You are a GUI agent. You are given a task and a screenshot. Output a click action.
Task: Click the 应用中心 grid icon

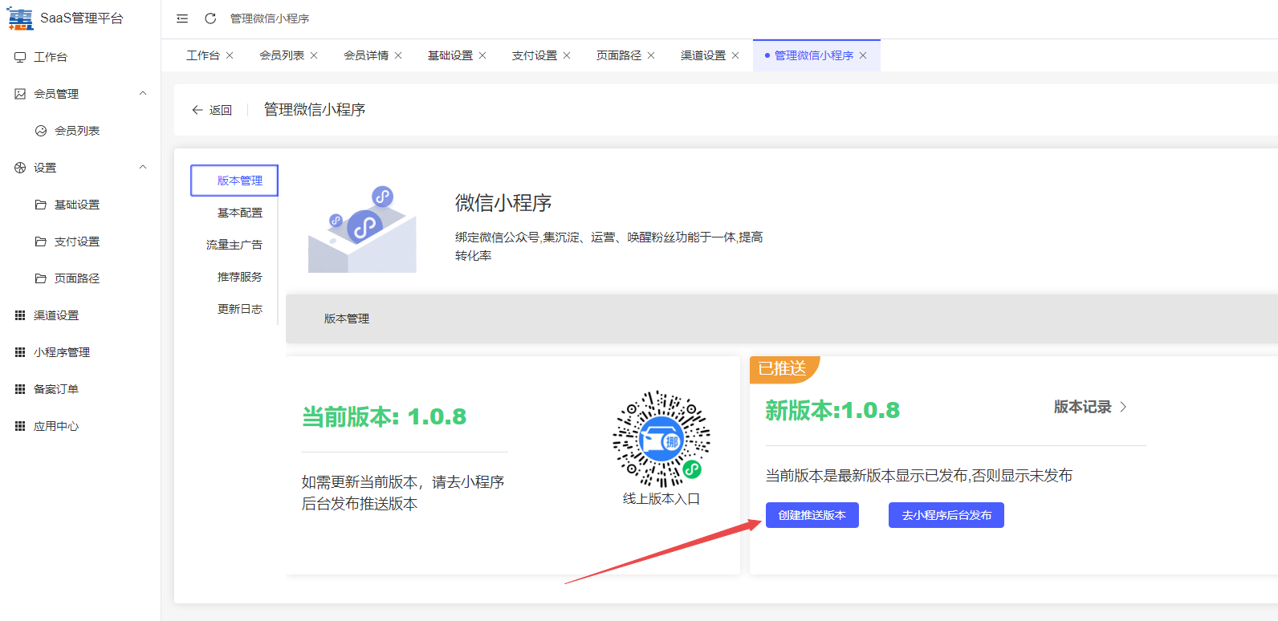click(20, 426)
